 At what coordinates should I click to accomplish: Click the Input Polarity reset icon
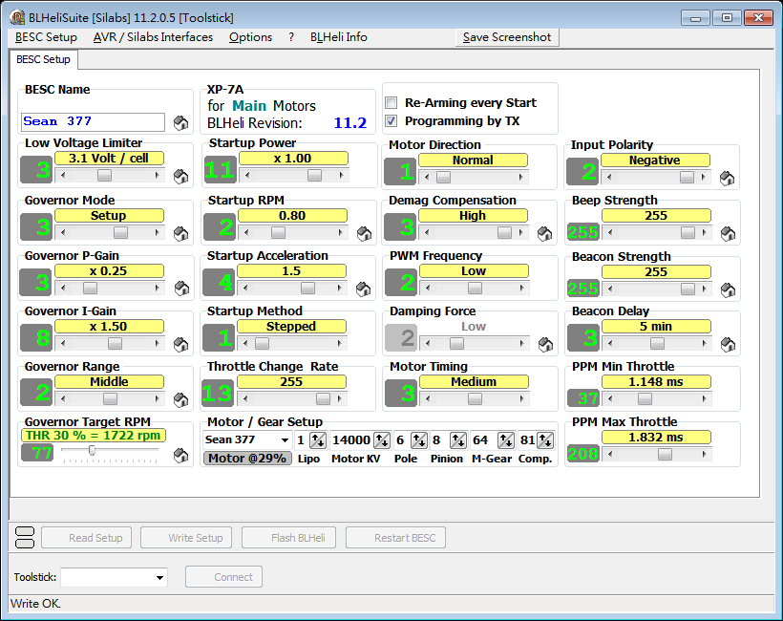(x=727, y=179)
